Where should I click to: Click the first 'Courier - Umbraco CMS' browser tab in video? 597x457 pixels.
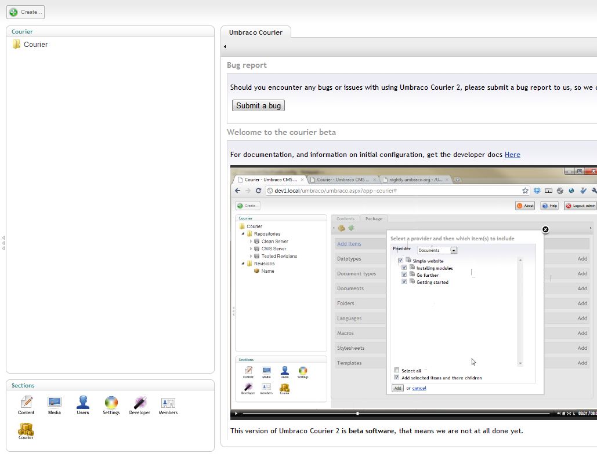[x=270, y=180]
